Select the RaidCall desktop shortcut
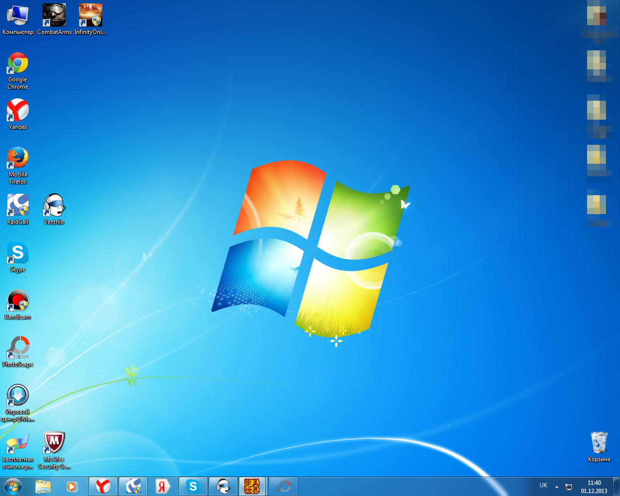The image size is (620, 496). [x=18, y=206]
